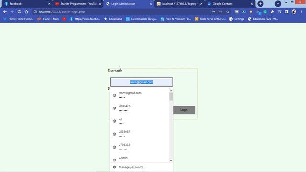Click the autofill list scrollbar thumb
This screenshot has height=172, width=306.
click(171, 97)
